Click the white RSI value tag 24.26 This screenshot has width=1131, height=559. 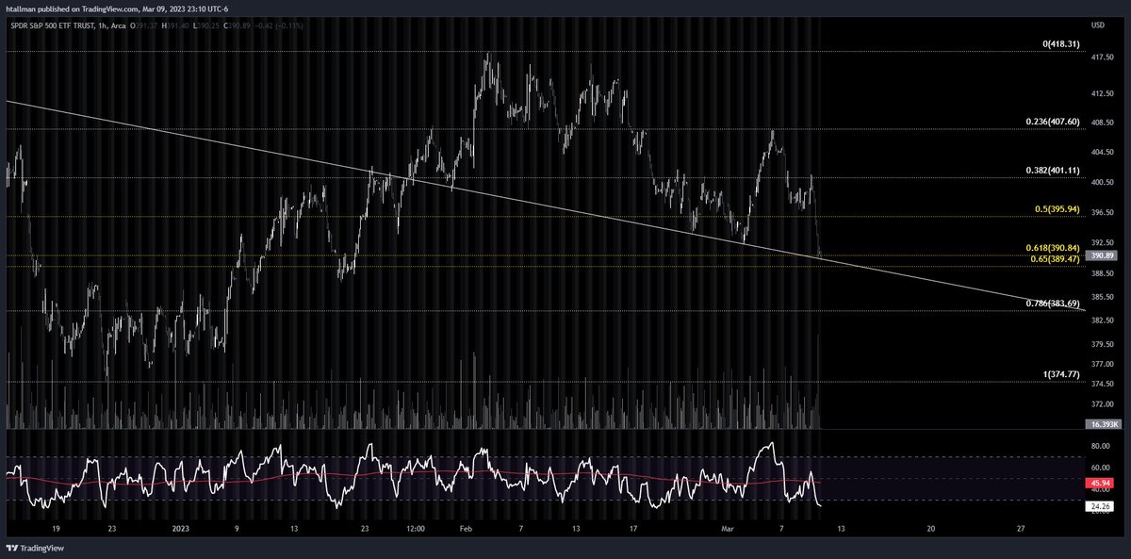pyautogui.click(x=1100, y=505)
